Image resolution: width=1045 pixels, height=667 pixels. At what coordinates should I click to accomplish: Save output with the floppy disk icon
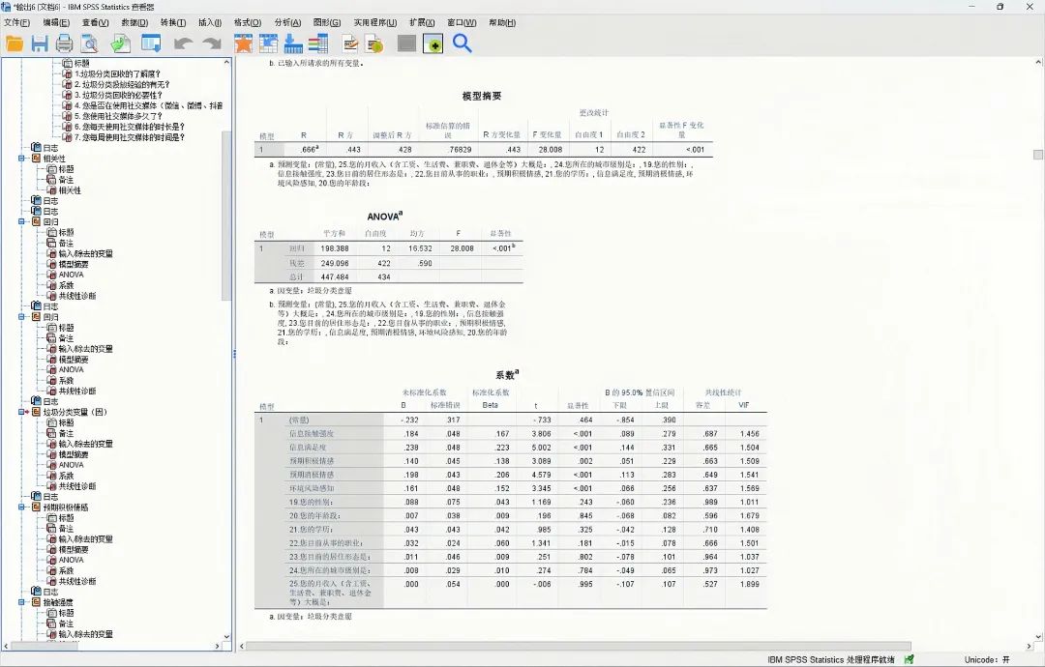(x=40, y=43)
